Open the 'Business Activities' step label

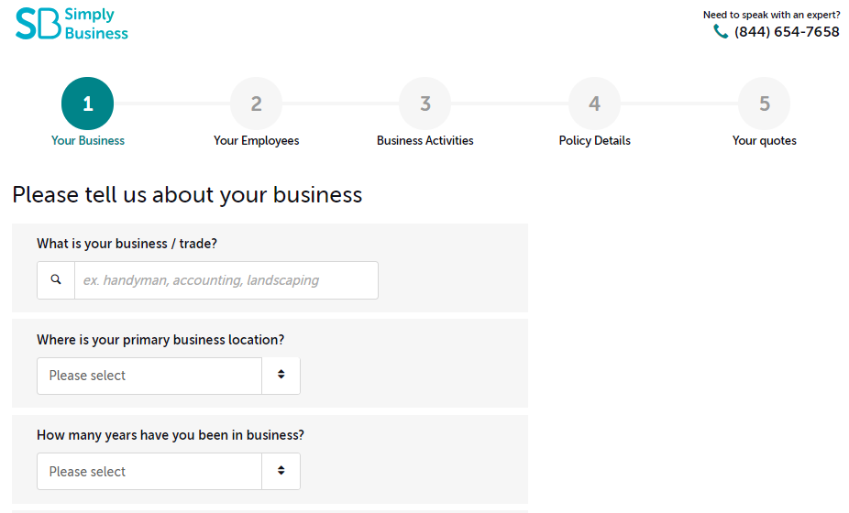425,141
